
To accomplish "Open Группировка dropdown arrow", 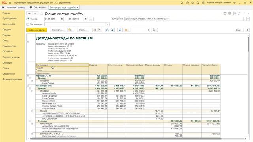I will coord(248,19).
